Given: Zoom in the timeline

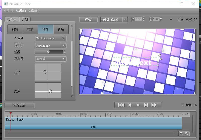Looking at the screenshot, I should 186,134.
